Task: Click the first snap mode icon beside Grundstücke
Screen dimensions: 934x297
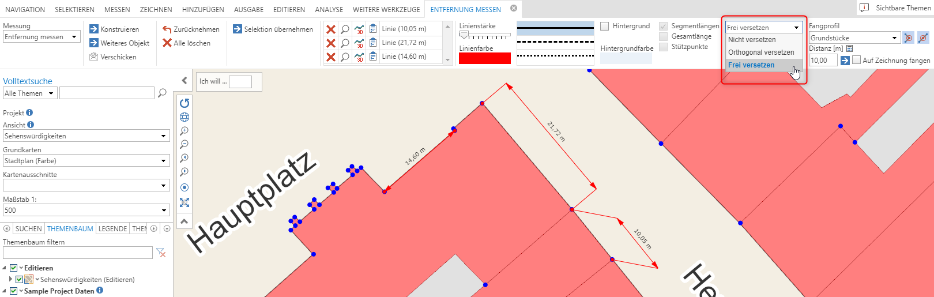Action: coord(908,38)
